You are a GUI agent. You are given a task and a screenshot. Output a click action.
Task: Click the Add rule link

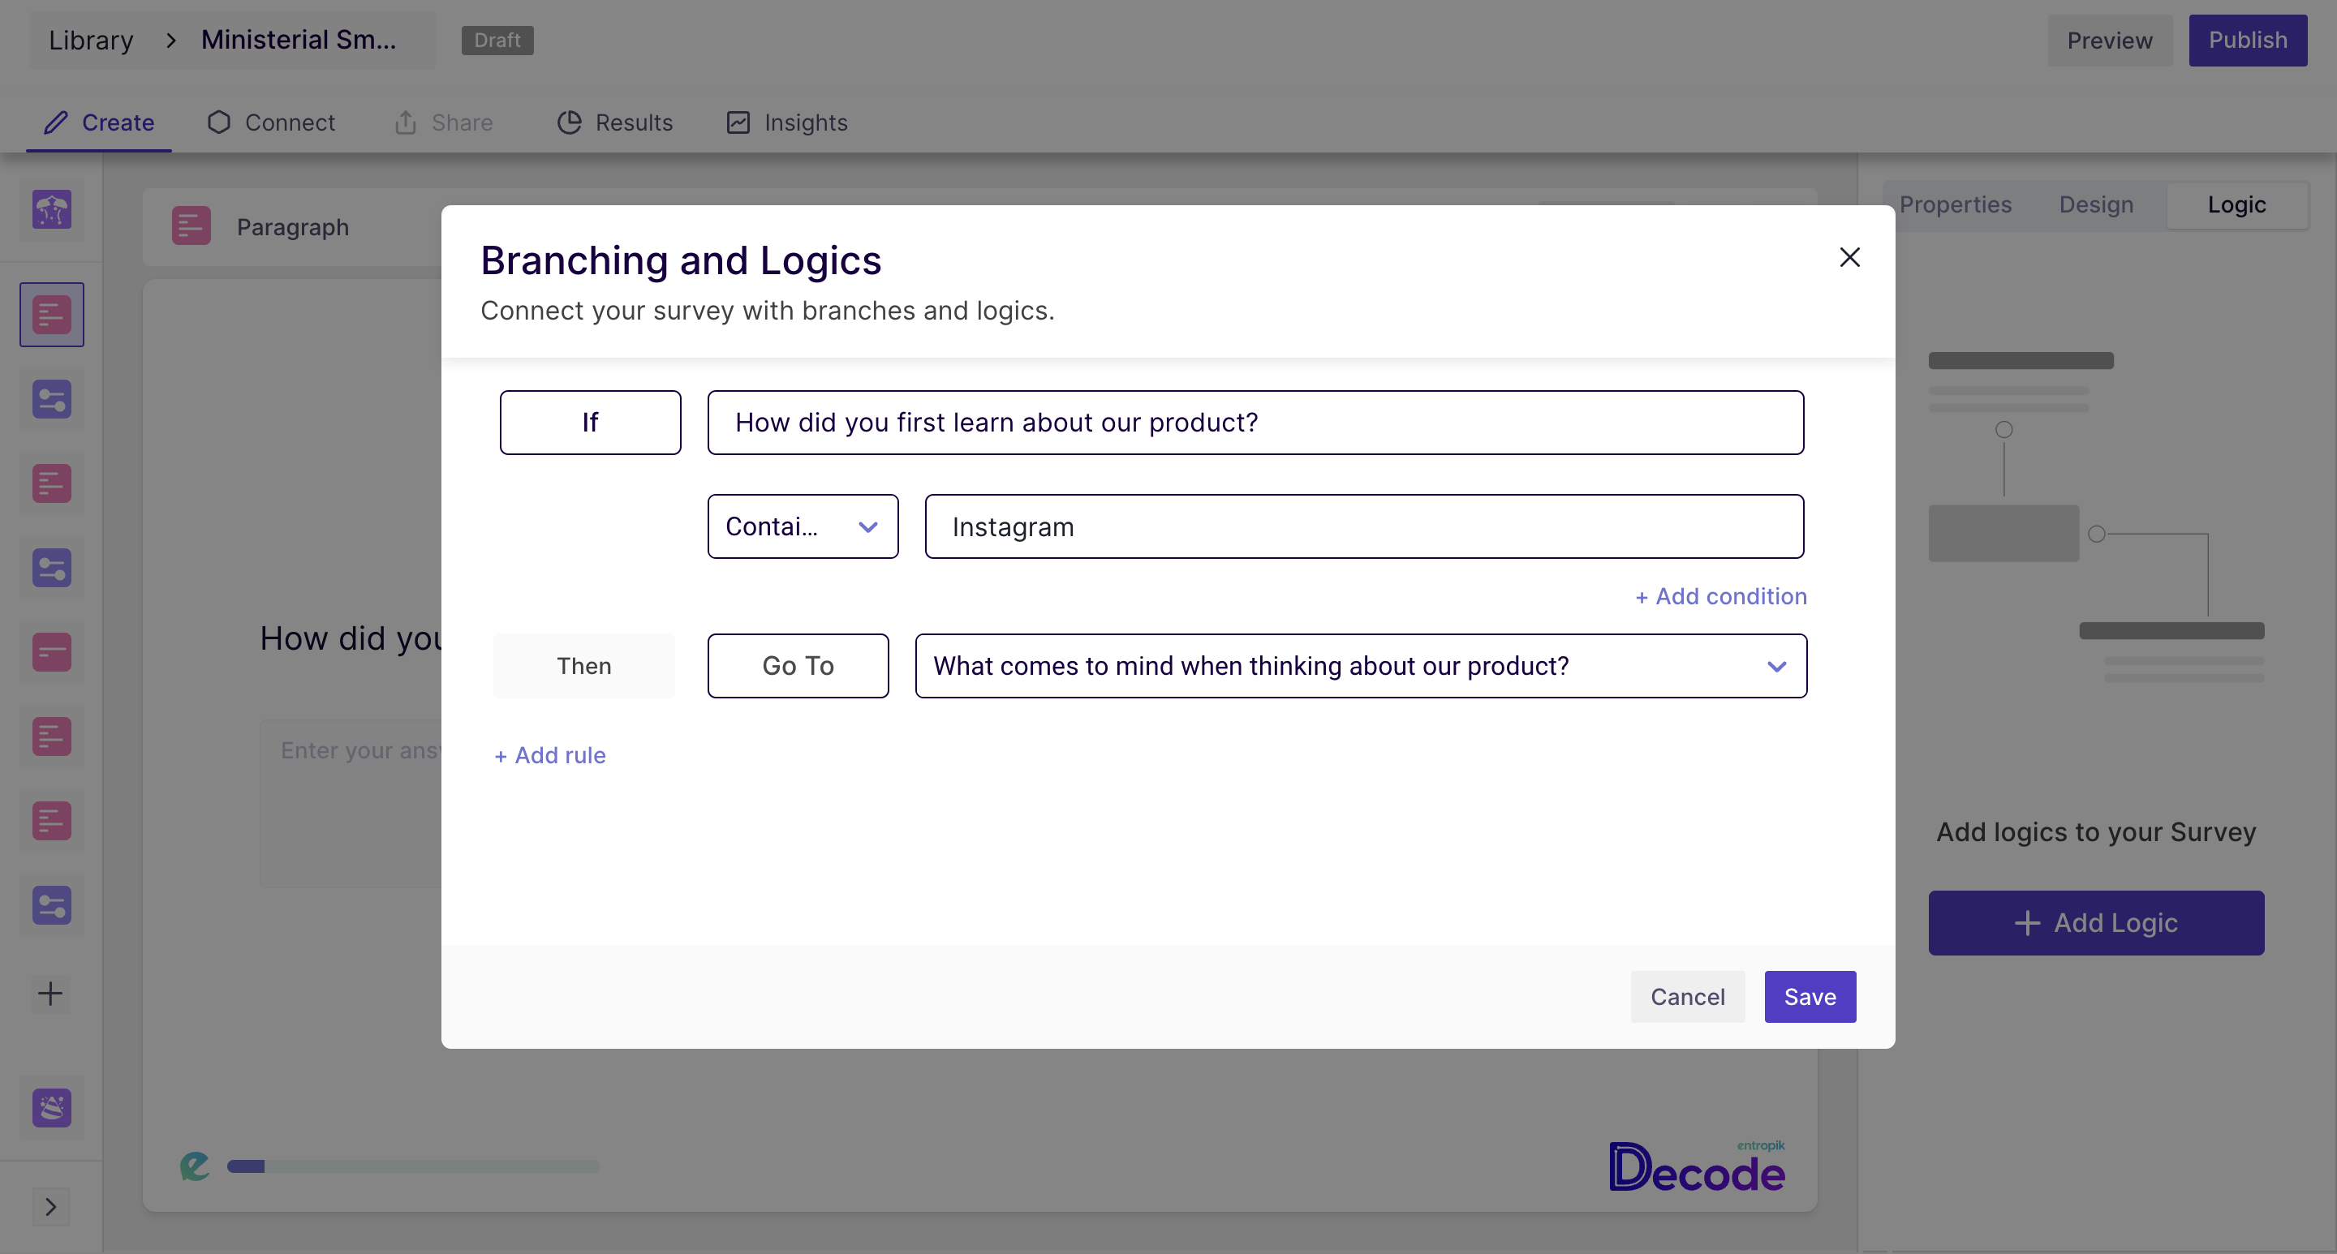tap(549, 754)
